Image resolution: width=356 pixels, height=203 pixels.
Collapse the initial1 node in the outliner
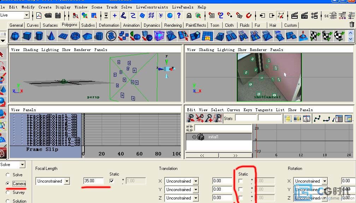click(x=194, y=137)
